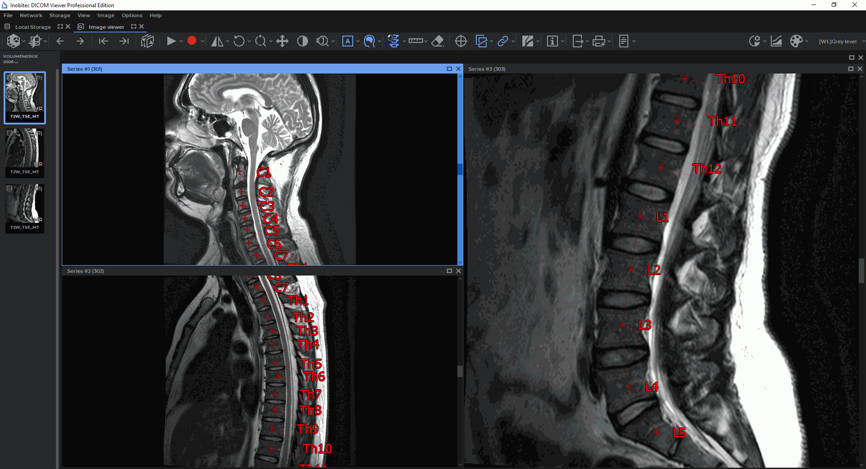
Task: Maximize the Series #3 (303) panel
Action: [851, 69]
